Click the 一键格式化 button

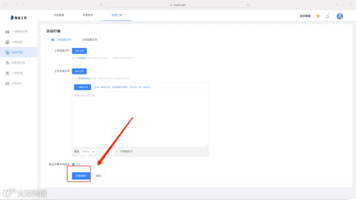coord(82,87)
